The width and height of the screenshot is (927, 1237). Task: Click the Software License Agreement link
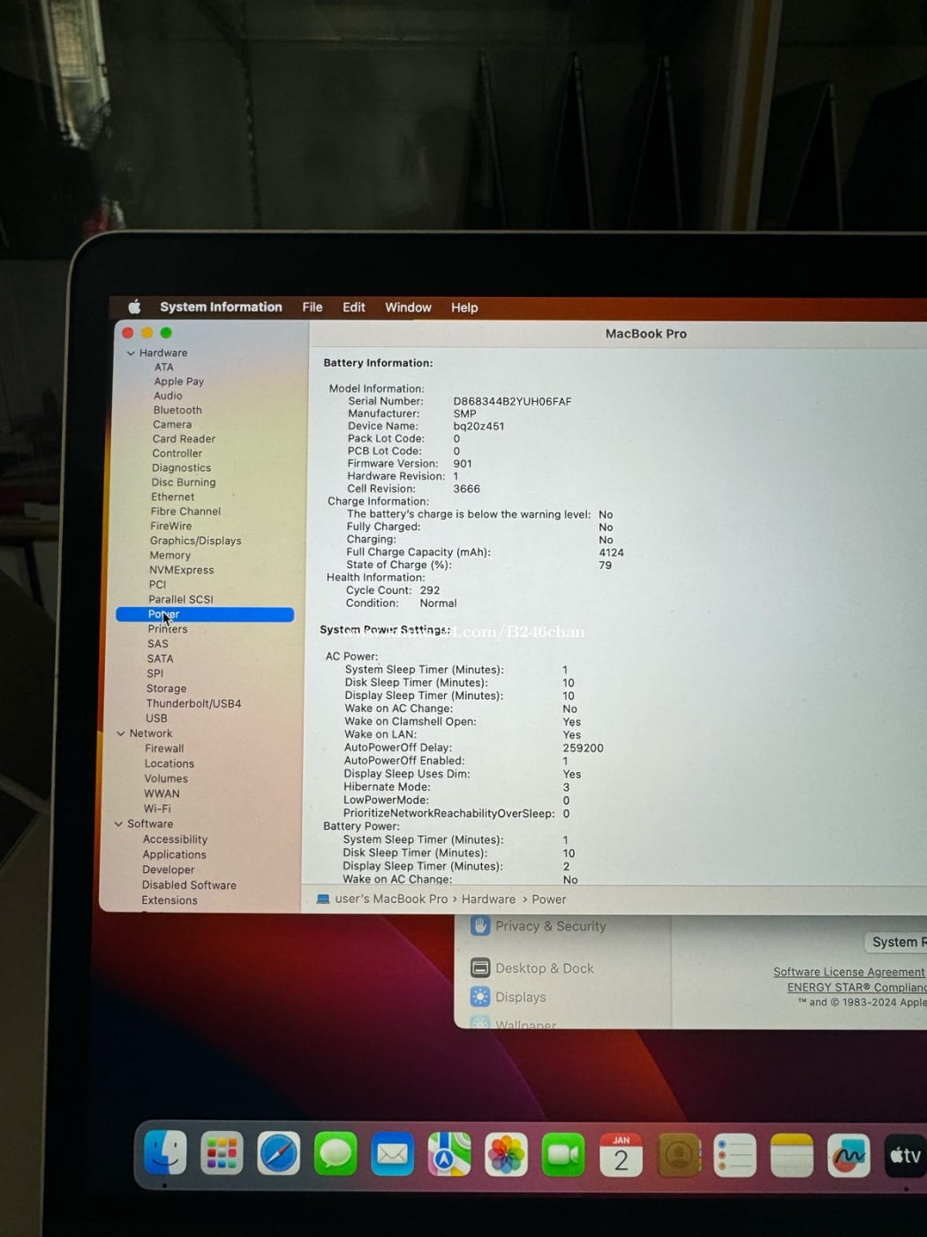coord(848,972)
